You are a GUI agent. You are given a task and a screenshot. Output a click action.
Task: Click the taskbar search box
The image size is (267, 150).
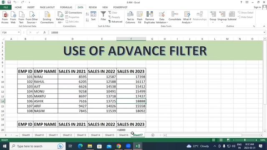38,146
